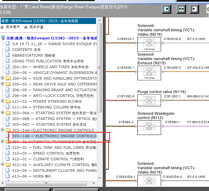The width and height of the screenshot is (209, 191).
Task: Click 菜单展开 to expand all menus
Action: click(13, 27)
